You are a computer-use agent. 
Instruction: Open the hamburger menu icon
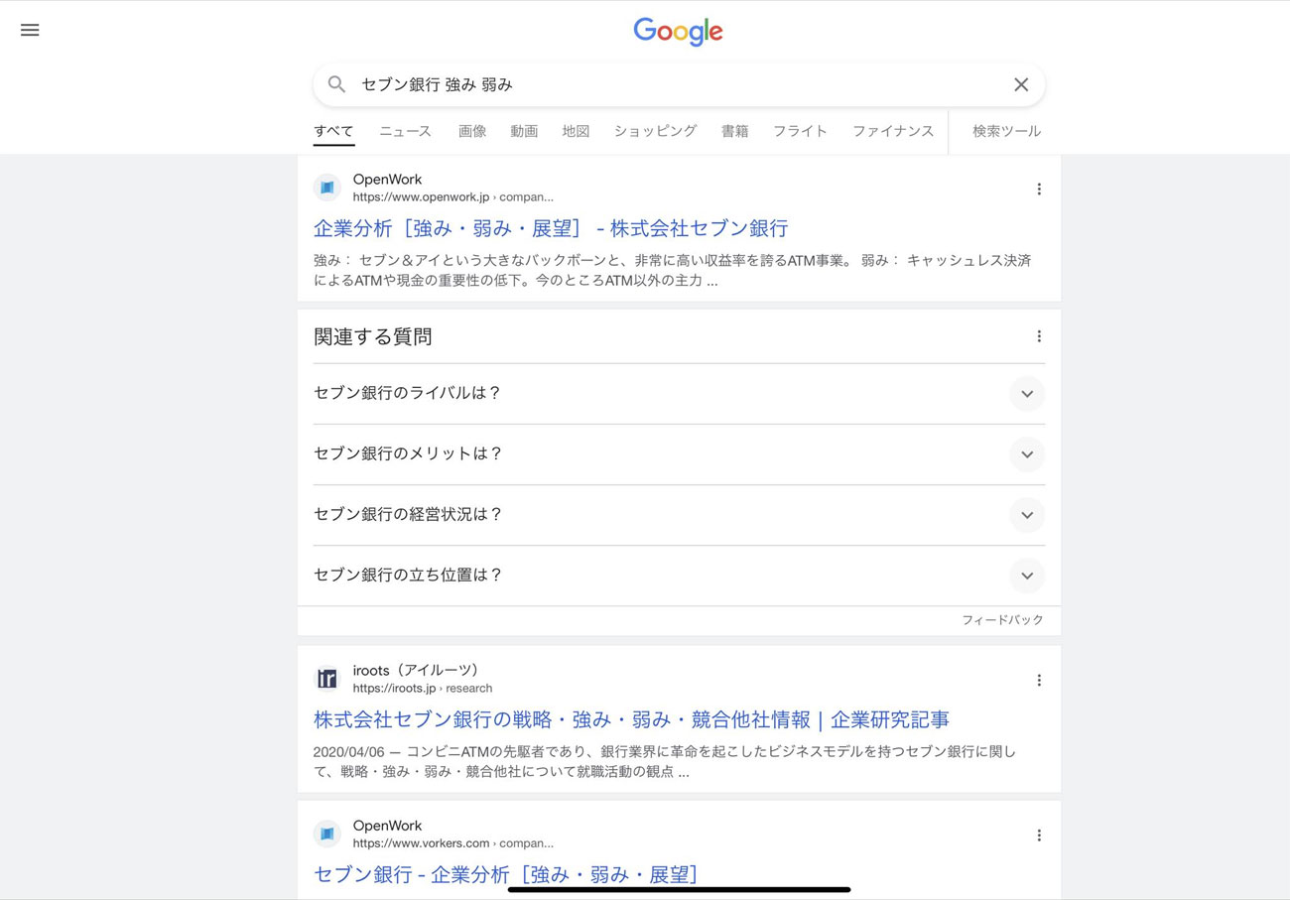[30, 30]
